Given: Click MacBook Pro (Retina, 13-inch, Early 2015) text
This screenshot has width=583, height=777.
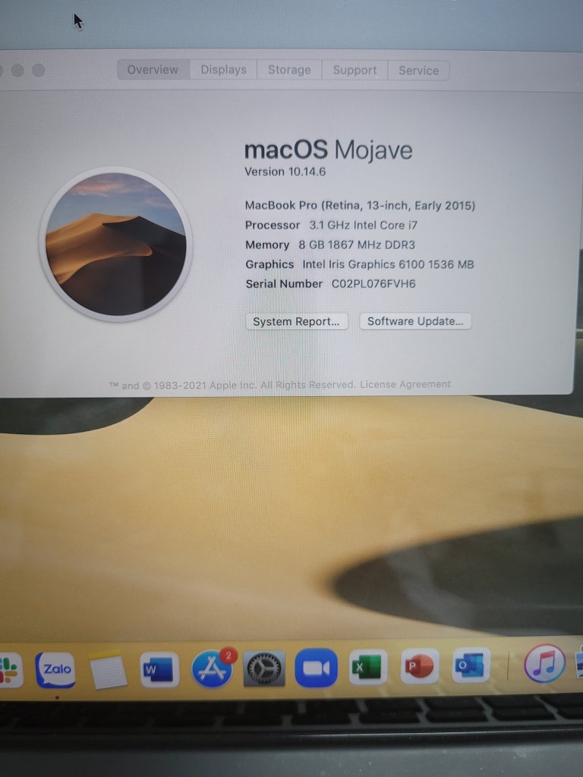Looking at the screenshot, I should click(x=360, y=206).
